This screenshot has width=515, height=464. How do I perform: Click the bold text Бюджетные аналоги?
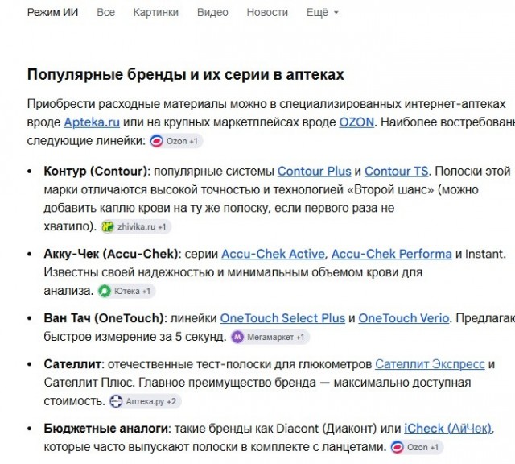(x=105, y=429)
